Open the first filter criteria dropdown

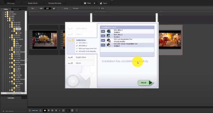pyautogui.click(x=60, y=11)
